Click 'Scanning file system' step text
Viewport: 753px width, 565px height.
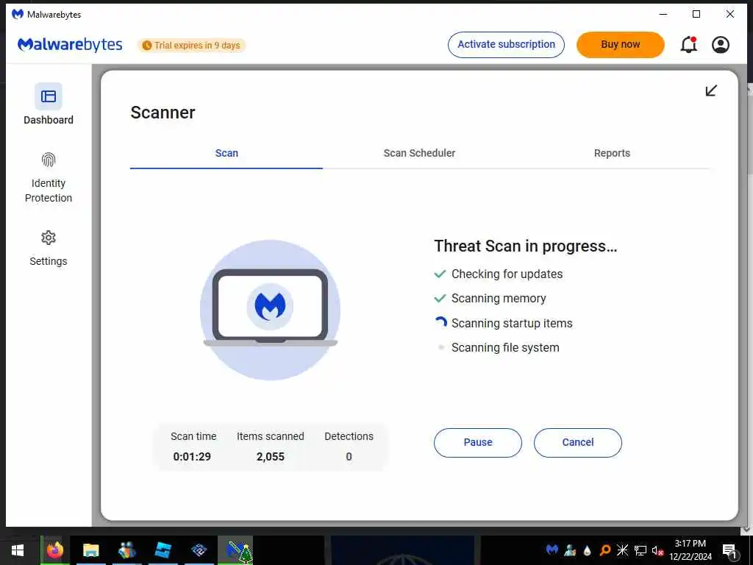505,348
